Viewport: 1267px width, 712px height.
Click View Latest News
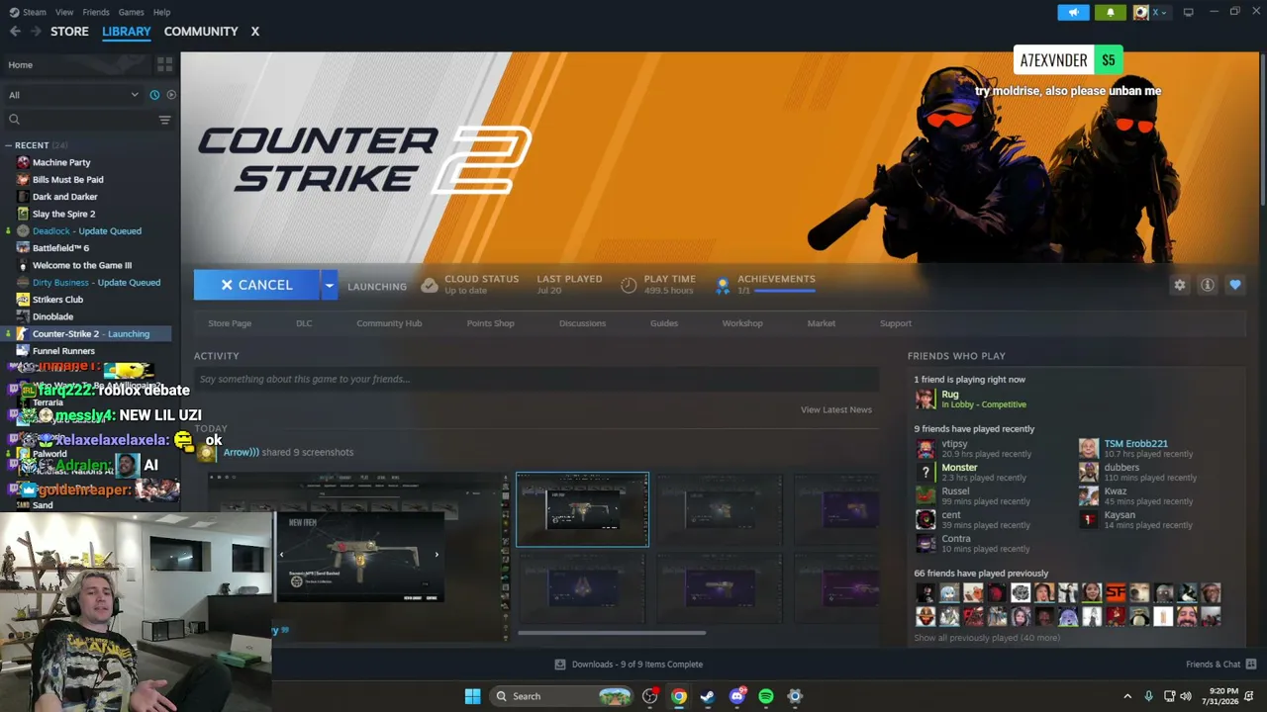(836, 409)
